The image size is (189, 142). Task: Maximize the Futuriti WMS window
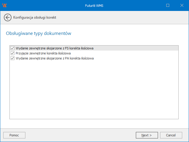(168, 5)
